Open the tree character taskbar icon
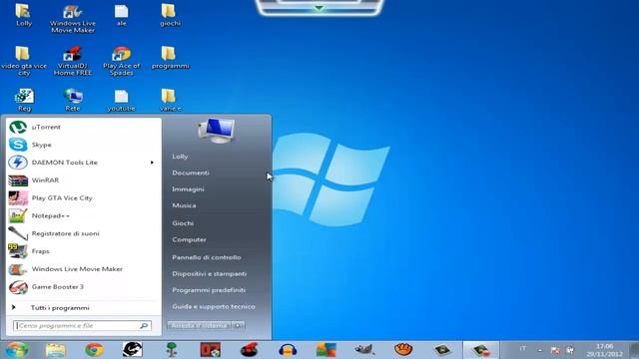Screen dimensions: 639x359 point(172,350)
